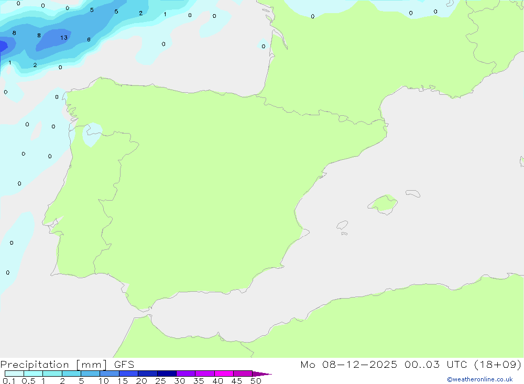
Task: Click the legend scale label 15
Action: click(123, 381)
